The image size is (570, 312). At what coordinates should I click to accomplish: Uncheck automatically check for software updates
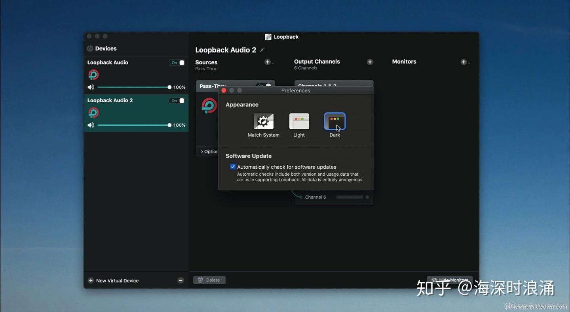pyautogui.click(x=233, y=167)
